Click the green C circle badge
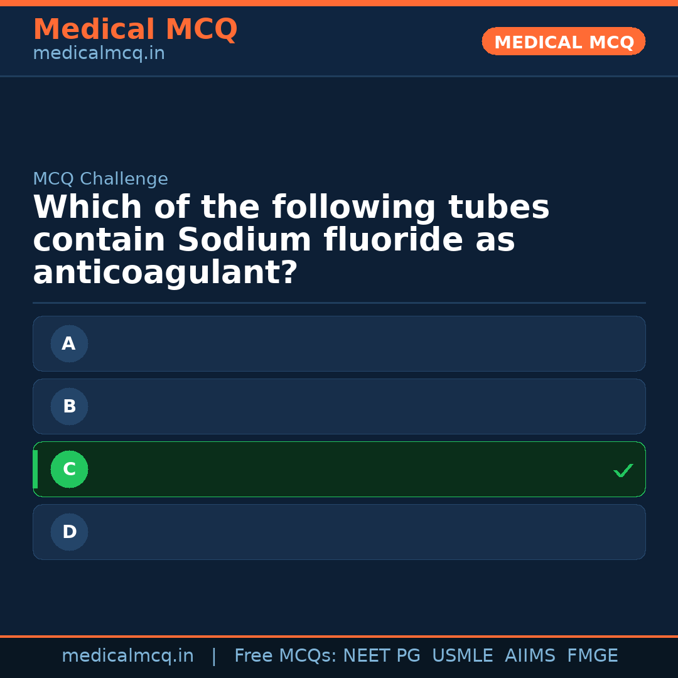This screenshot has height=678, width=678. pyautogui.click(x=69, y=470)
